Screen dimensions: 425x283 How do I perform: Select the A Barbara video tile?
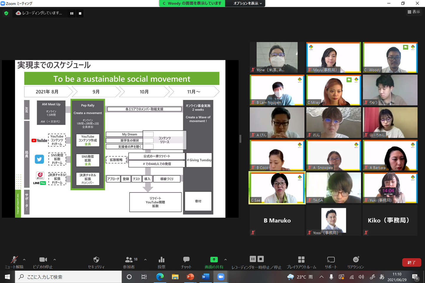[390, 155]
